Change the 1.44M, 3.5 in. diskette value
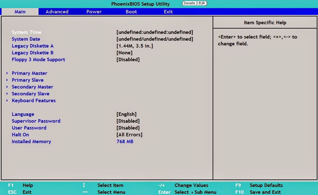Viewport: 318px width, 195px height. [135, 46]
